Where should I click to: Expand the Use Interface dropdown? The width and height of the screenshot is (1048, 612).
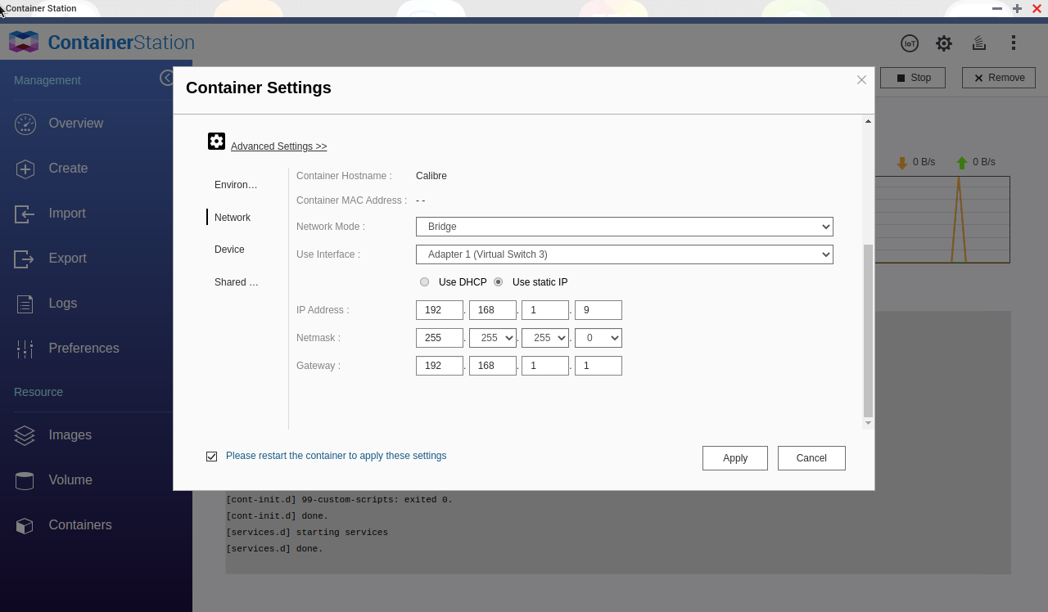624,254
